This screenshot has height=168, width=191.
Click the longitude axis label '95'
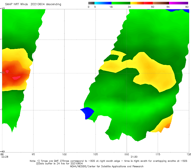(x=33, y=155)
